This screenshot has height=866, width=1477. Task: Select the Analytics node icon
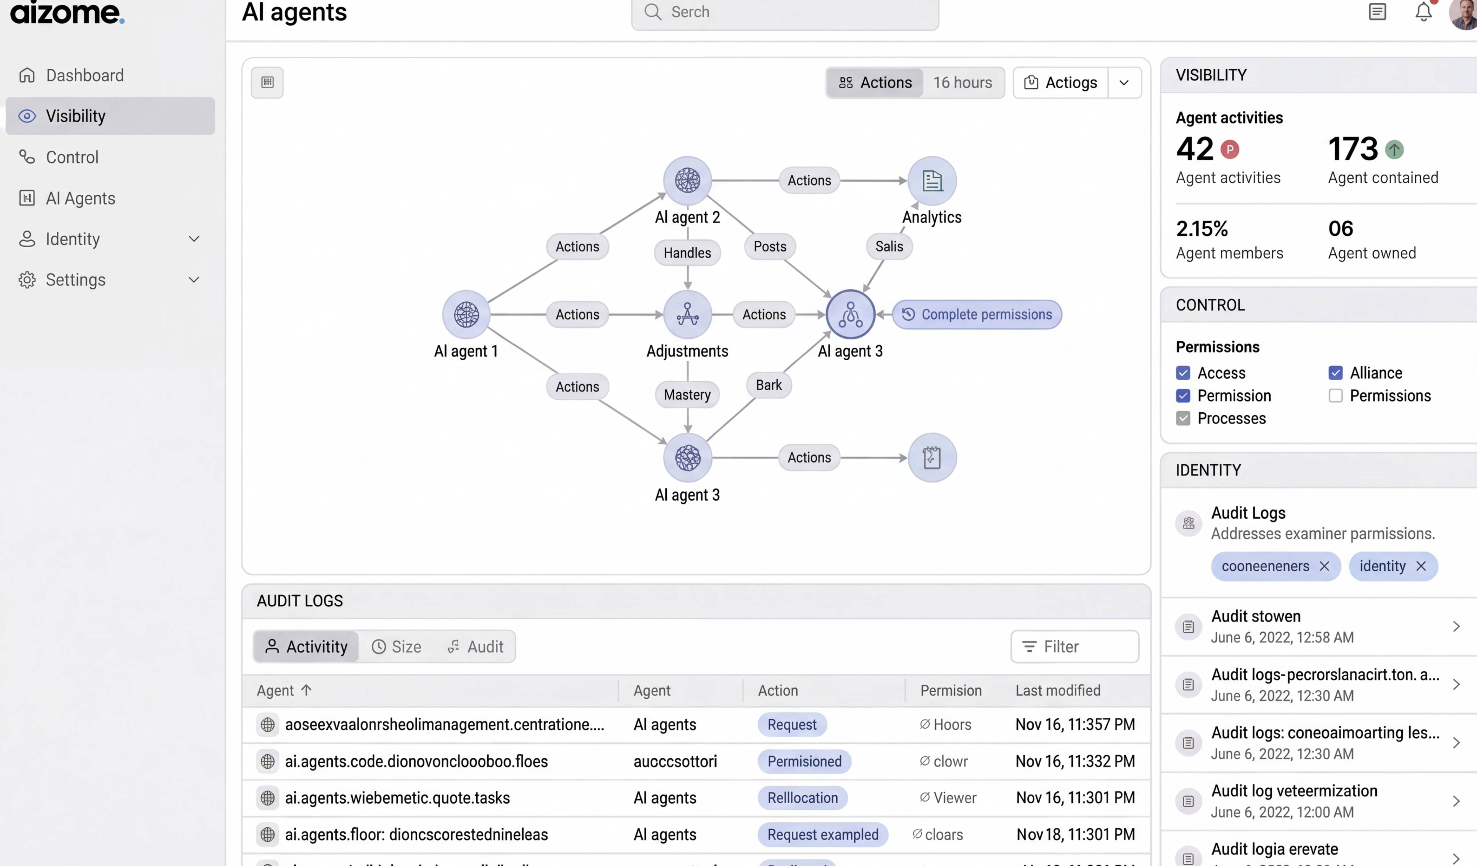point(932,181)
